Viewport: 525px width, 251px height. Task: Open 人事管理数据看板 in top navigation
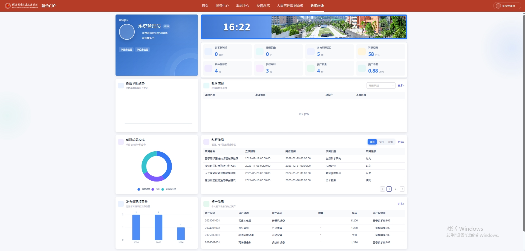point(290,6)
